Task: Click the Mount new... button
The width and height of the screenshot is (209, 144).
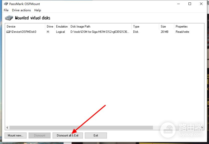Action: click(16, 135)
